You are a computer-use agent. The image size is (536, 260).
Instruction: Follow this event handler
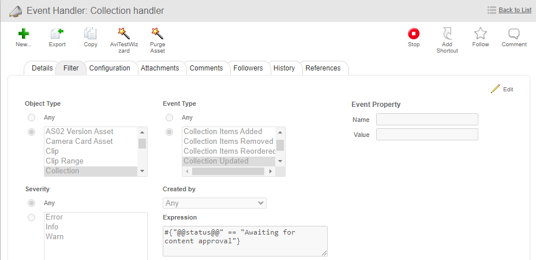[481, 34]
